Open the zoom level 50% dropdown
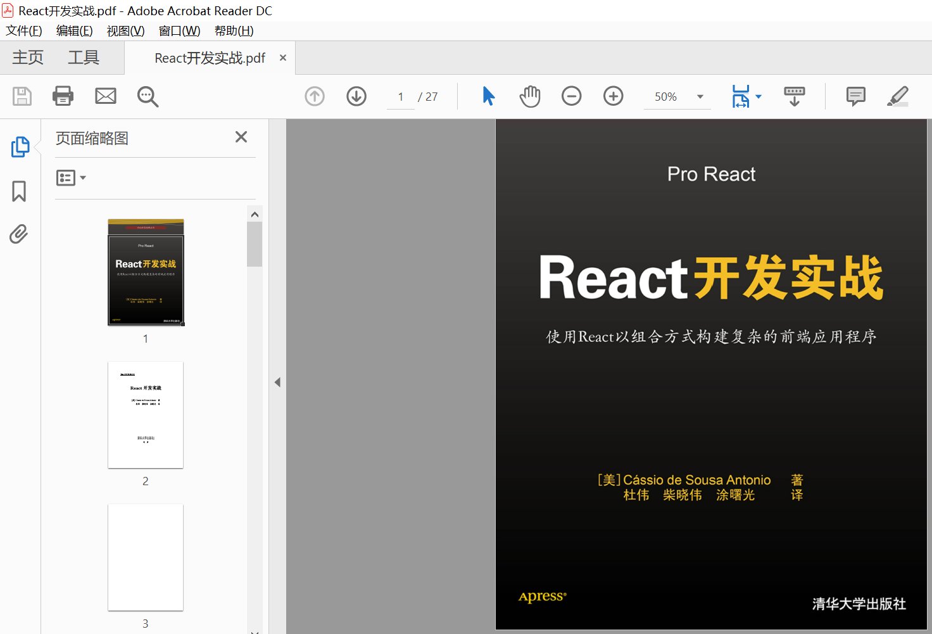 pyautogui.click(x=700, y=97)
